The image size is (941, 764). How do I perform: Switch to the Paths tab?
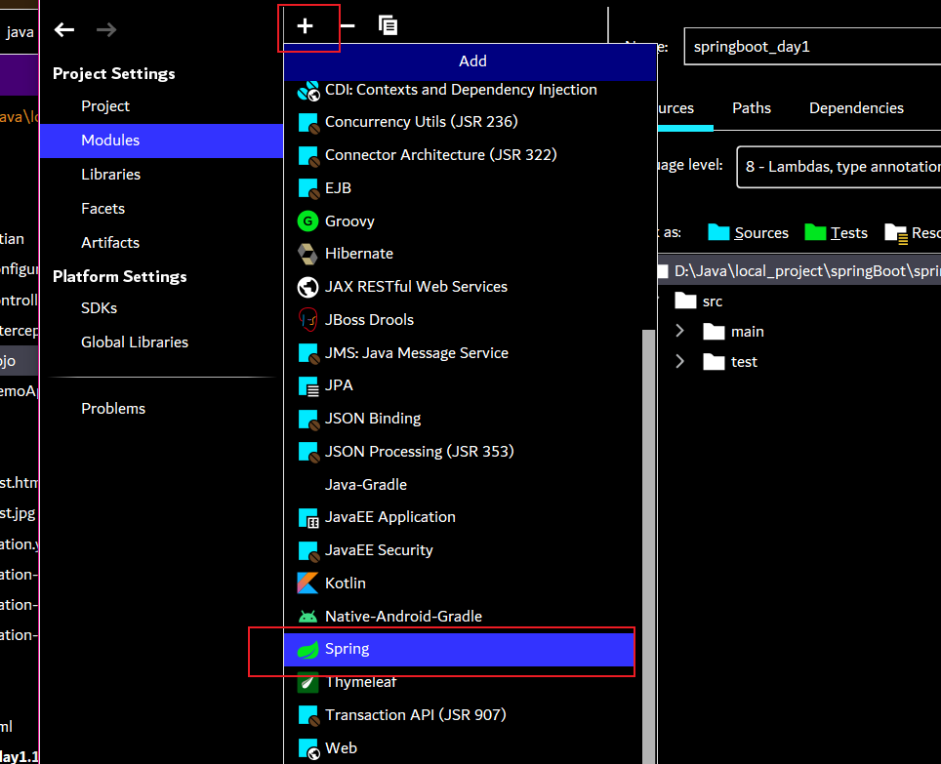coord(752,108)
